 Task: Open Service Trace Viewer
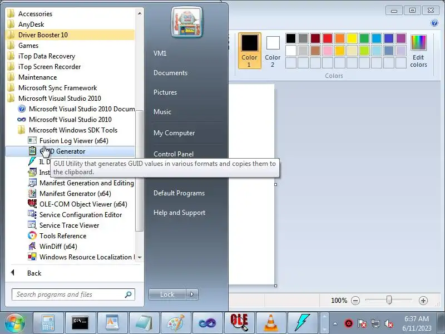tap(63, 225)
